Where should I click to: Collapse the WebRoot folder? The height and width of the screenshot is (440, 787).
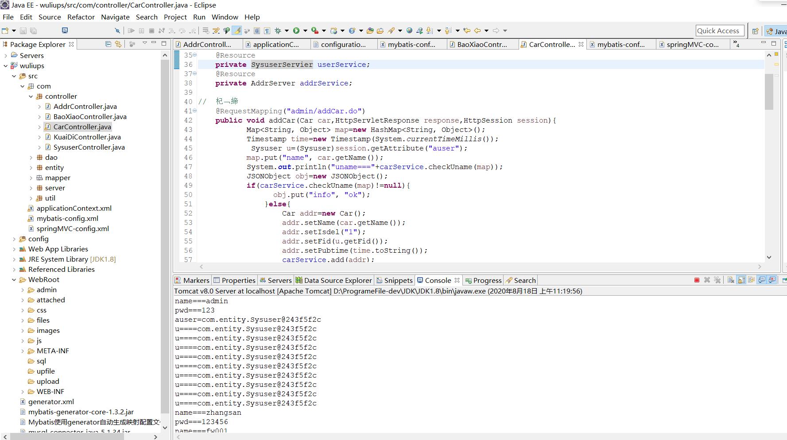coord(14,280)
